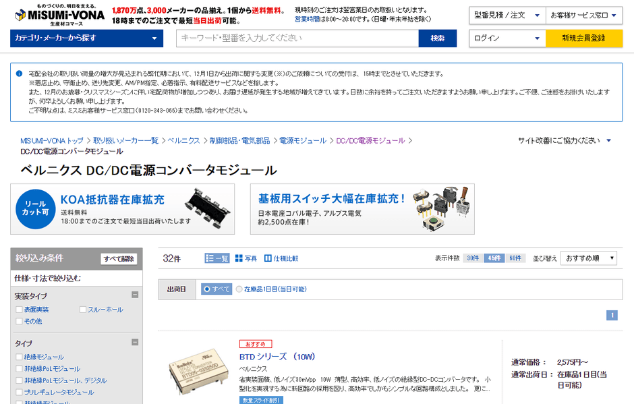The image size is (634, 404).
Task: Check the 絶縁モジュール checkbox
Action: click(x=19, y=357)
